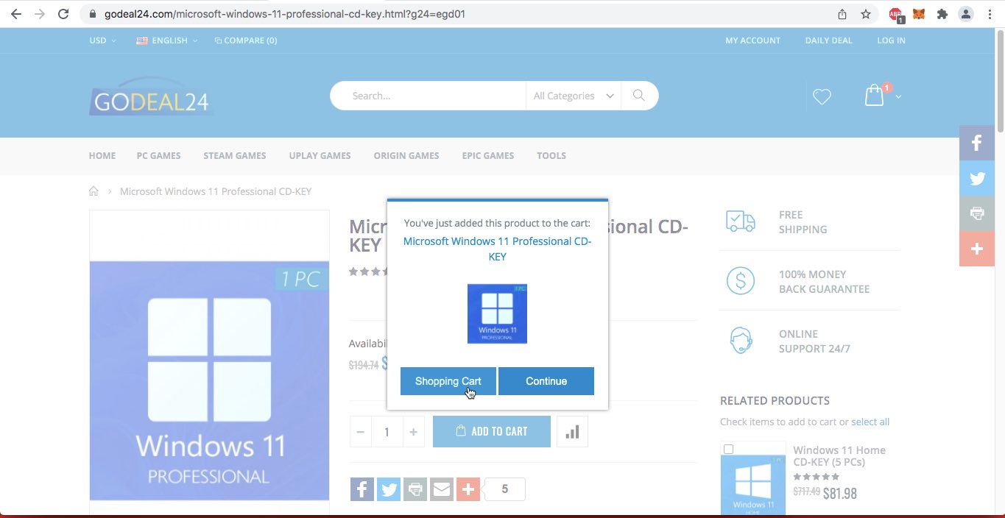Reload the page with refresh icon
The height and width of the screenshot is (518, 1005).
(63, 14)
